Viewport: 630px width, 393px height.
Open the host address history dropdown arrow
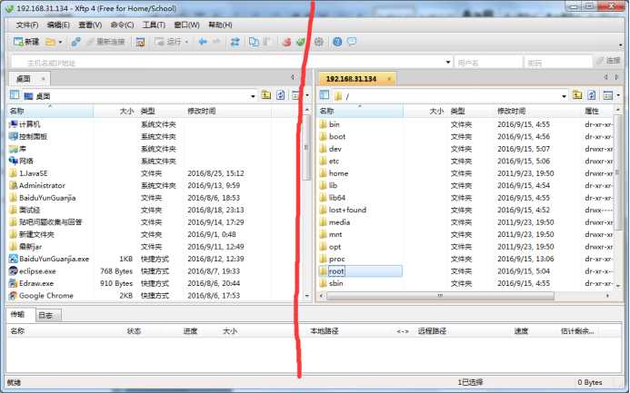(448, 63)
